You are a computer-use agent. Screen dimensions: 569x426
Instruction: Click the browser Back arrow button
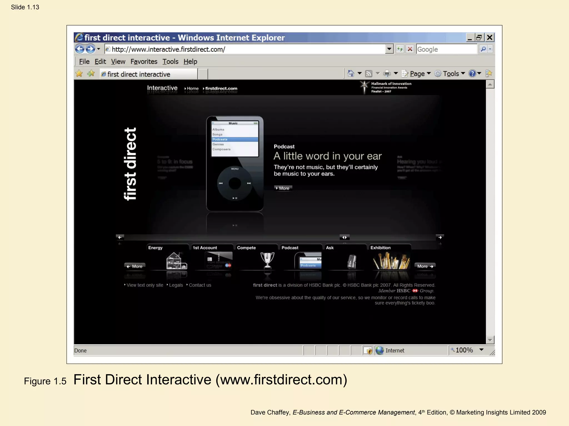click(x=80, y=49)
